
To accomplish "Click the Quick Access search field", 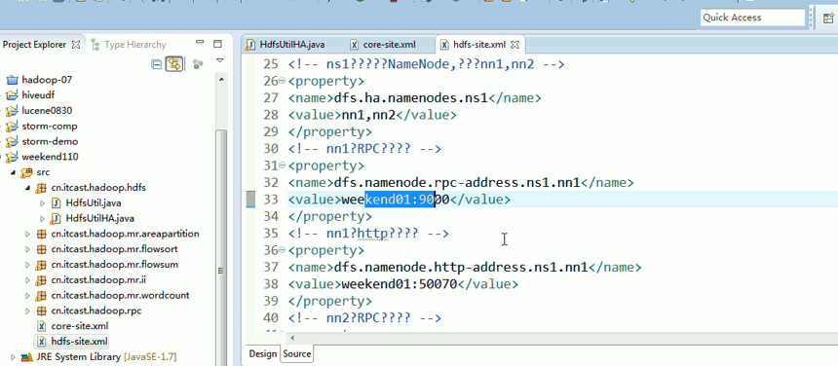I will (752, 18).
